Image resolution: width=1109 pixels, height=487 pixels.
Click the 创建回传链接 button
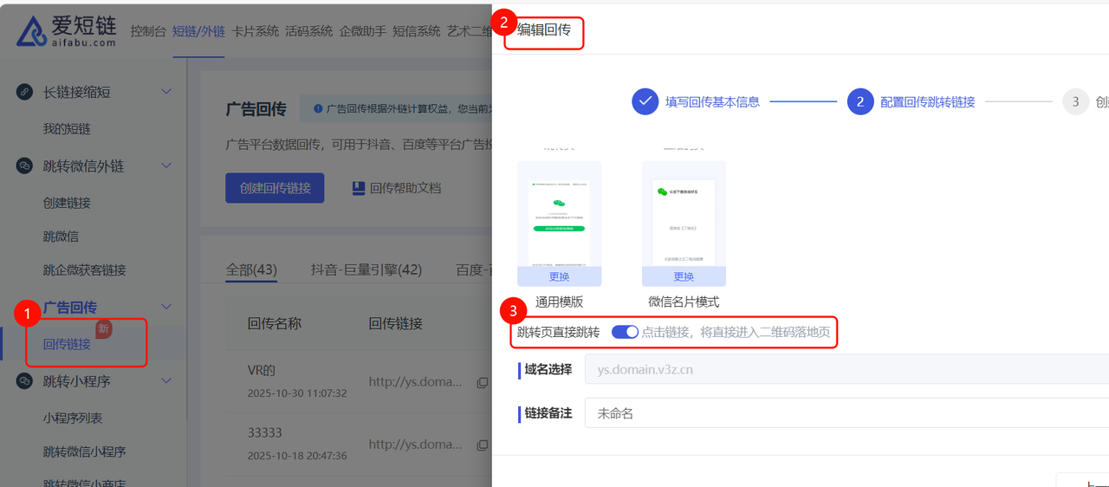275,188
